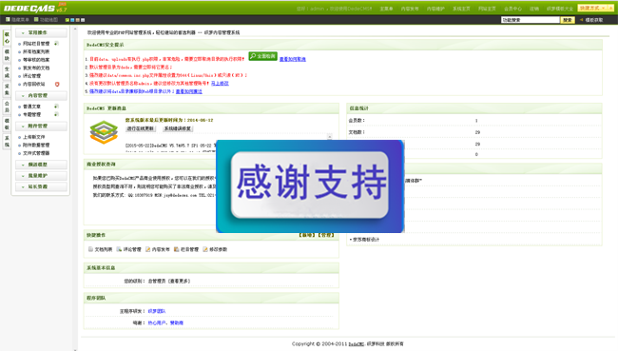The width and height of the screenshot is (618, 351).
Task: Click the 修改参数 shortcut icon
Action: pos(205,249)
